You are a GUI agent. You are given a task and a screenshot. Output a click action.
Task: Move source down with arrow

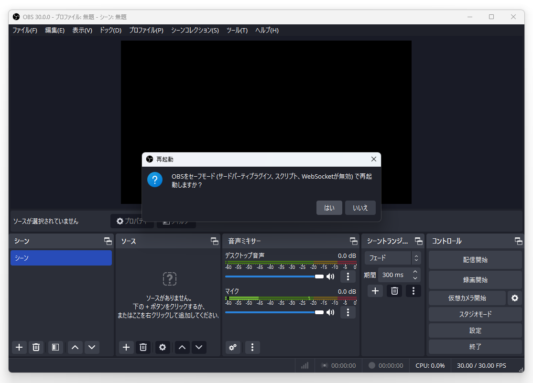[x=199, y=347]
